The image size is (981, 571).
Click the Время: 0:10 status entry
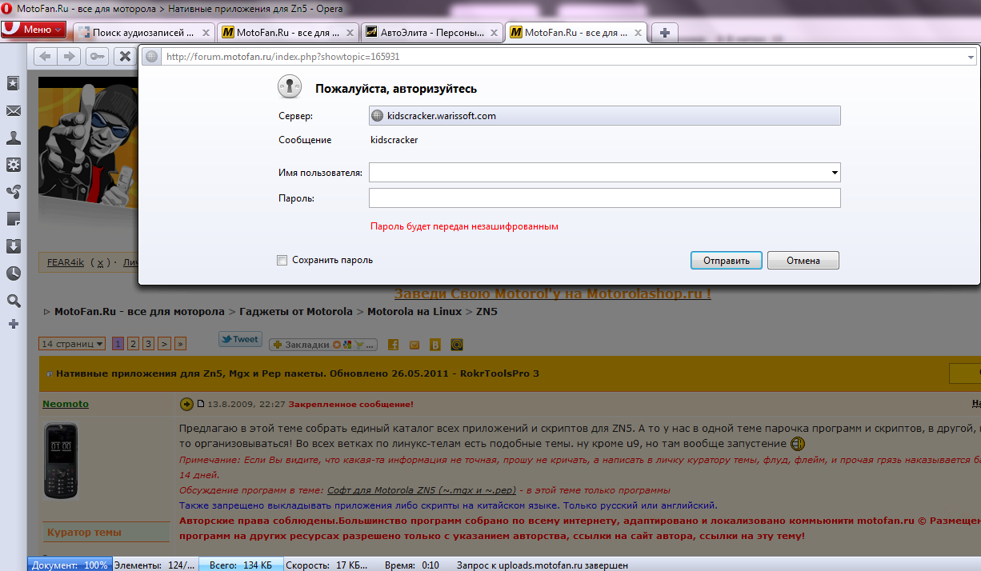click(412, 565)
